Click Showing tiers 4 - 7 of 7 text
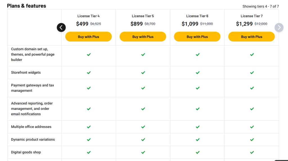 point(261,6)
